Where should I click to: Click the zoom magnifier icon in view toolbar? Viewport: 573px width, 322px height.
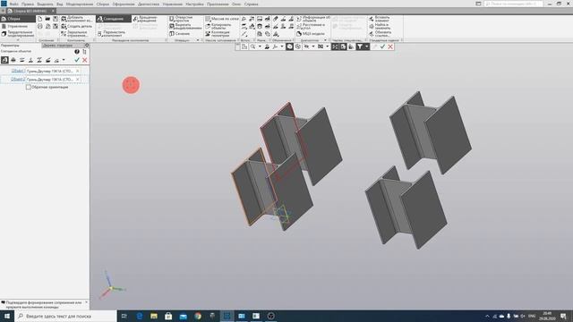point(252,47)
